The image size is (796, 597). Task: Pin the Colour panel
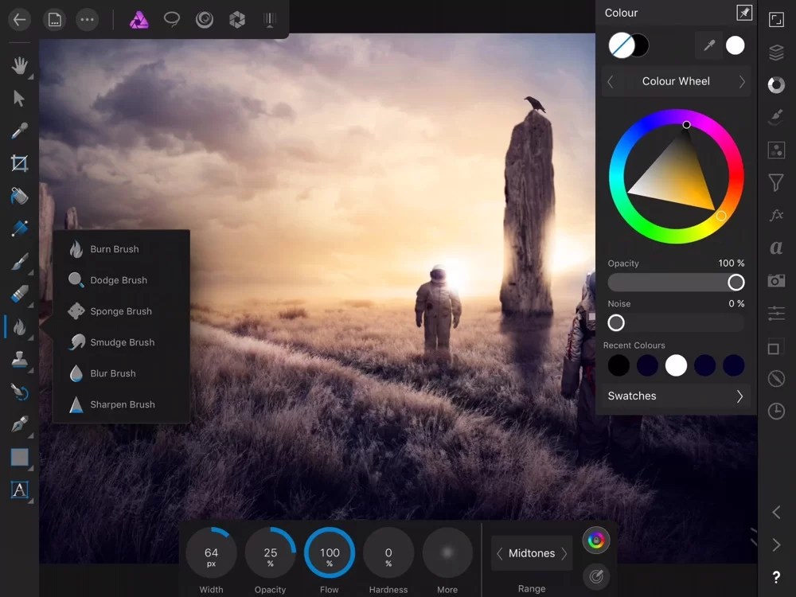pos(744,13)
